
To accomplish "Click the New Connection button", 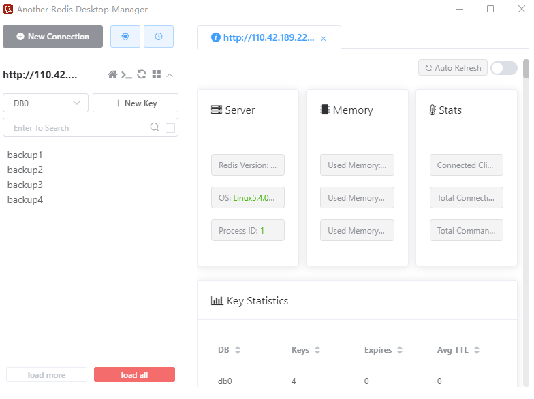I will pos(52,37).
